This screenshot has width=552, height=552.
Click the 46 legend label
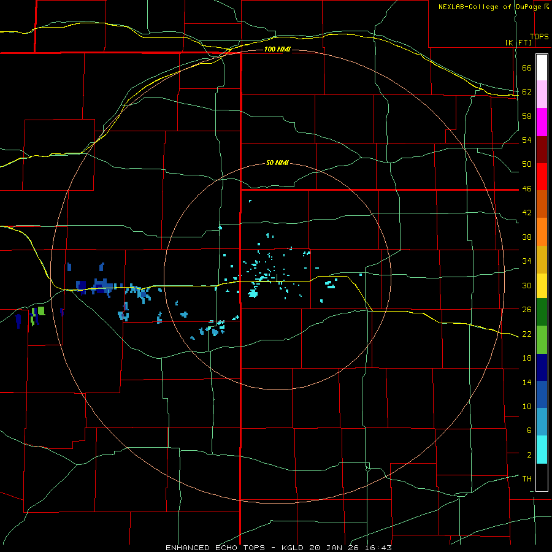[x=527, y=189]
